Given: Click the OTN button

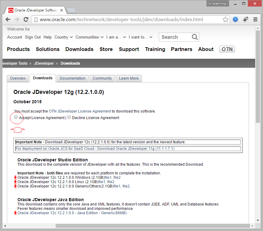Looking at the screenshot, I should coord(227,49).
